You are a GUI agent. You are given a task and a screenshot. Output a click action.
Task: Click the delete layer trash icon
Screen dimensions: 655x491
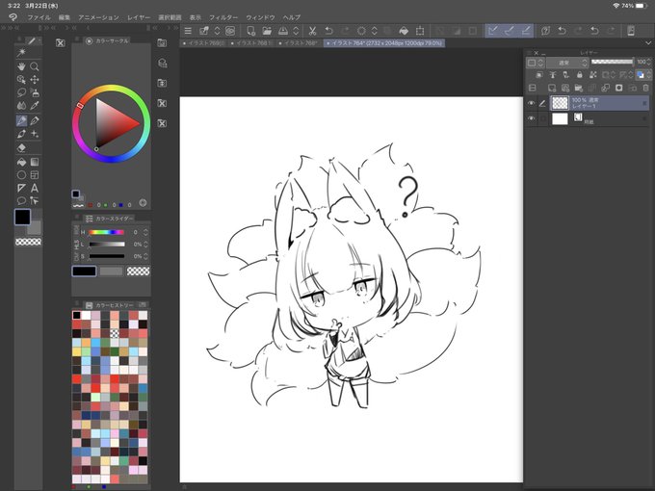645,88
